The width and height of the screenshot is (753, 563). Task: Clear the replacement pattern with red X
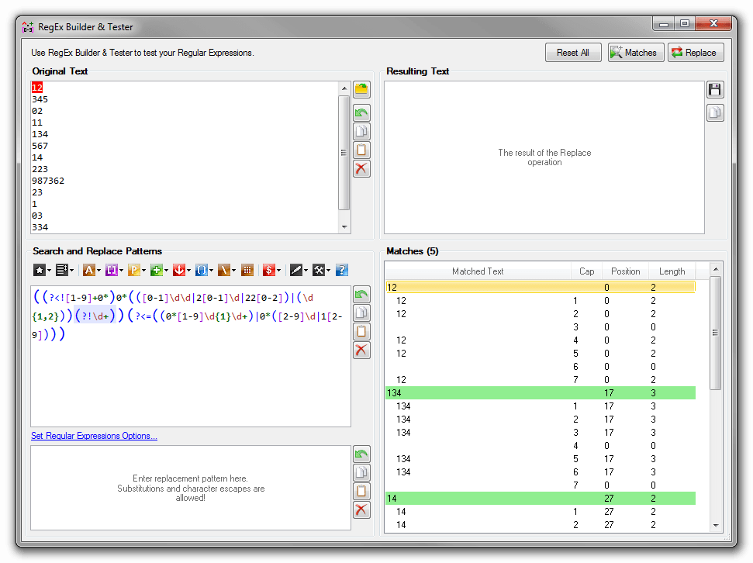tap(361, 509)
